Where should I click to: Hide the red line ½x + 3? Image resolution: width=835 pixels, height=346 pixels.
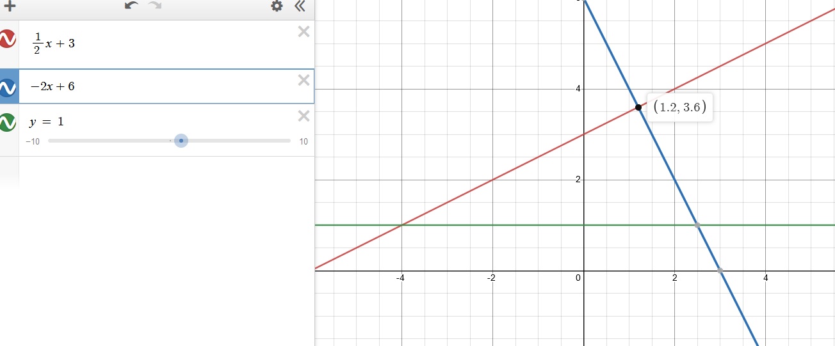(x=8, y=39)
